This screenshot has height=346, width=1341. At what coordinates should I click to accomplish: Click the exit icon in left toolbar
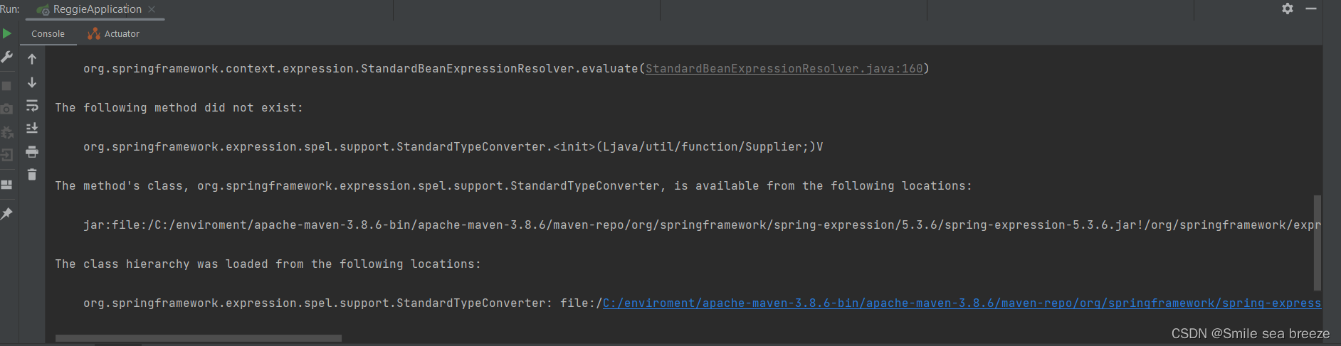[x=7, y=155]
